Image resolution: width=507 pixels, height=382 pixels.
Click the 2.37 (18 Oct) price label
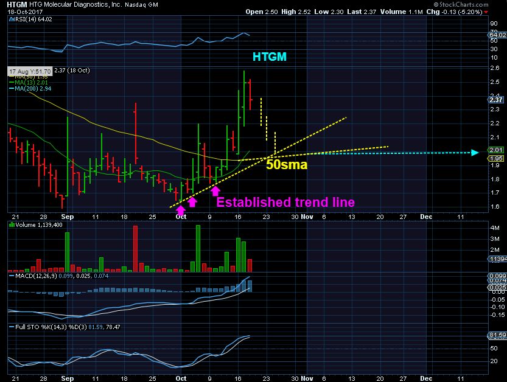click(x=72, y=71)
